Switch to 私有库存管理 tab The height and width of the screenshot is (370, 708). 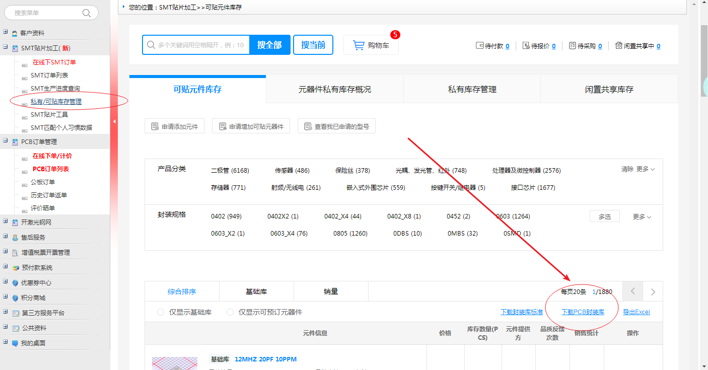472,89
